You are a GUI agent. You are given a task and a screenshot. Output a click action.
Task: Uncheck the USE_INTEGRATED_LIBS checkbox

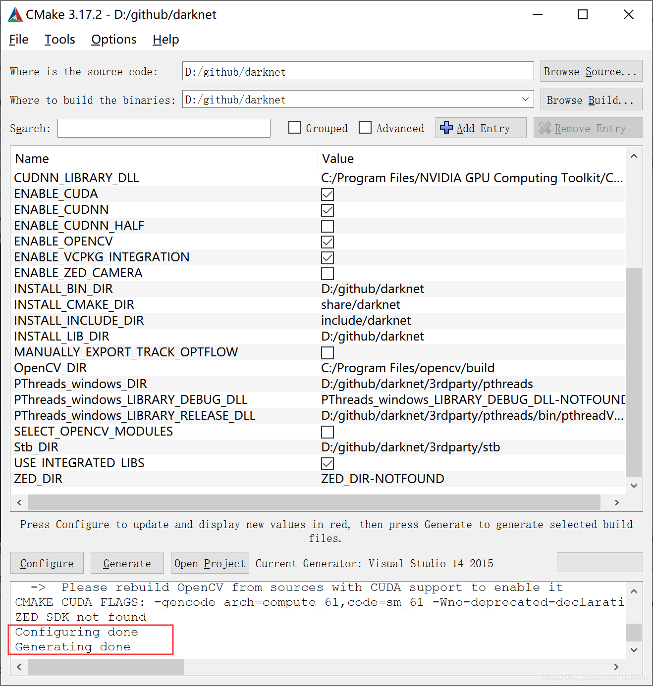pyautogui.click(x=327, y=464)
